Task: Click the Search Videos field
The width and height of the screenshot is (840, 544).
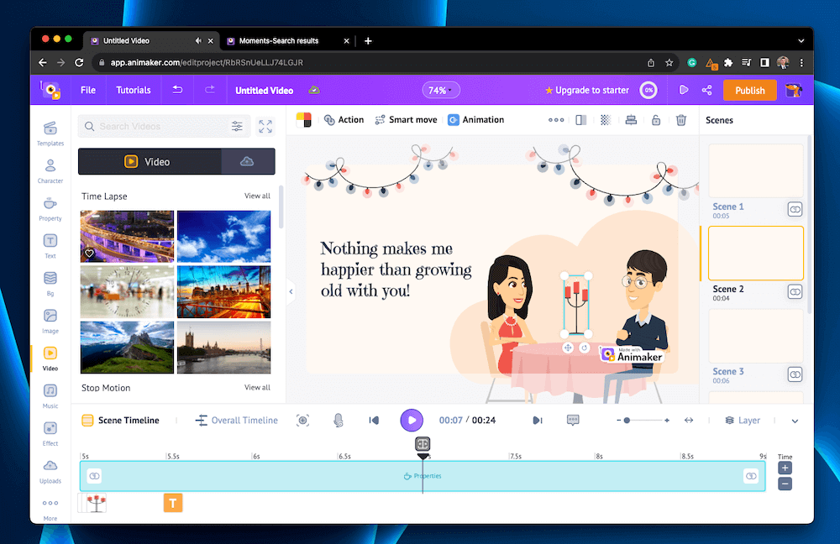Action: (x=164, y=127)
